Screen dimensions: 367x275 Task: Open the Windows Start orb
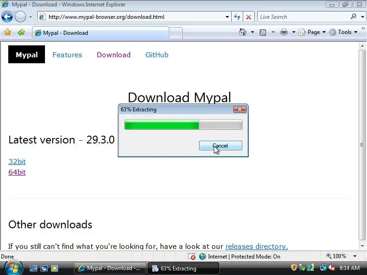13,268
